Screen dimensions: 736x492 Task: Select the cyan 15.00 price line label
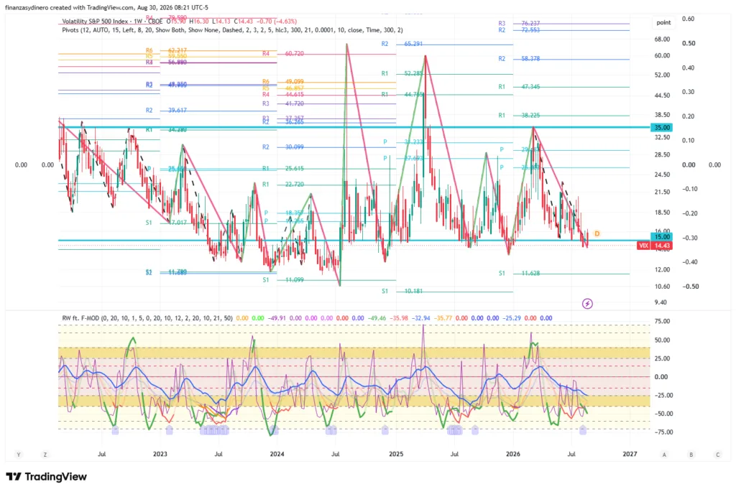tap(661, 237)
